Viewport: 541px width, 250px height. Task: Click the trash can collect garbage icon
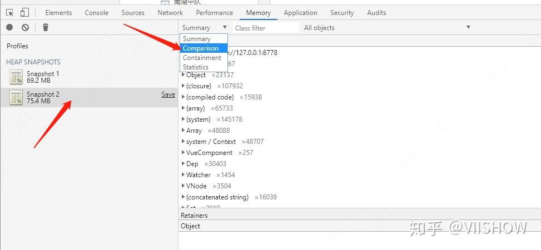click(x=46, y=27)
